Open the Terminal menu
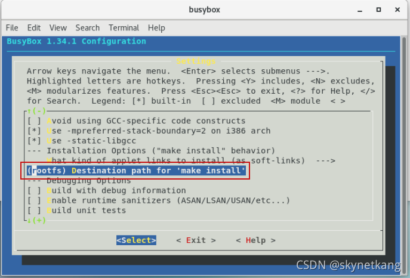 pyautogui.click(x=124, y=27)
